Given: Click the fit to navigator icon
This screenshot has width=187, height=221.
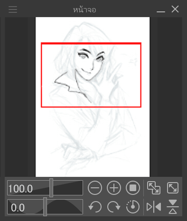Looking at the screenshot, I should pyautogui.click(x=154, y=188).
